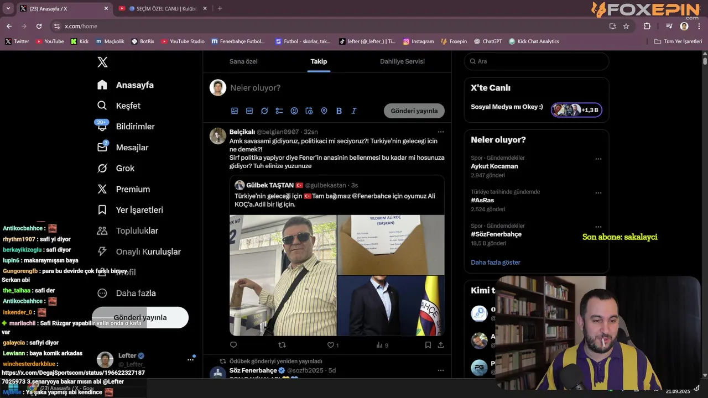The width and height of the screenshot is (708, 398).
Task: Bookmark the Belçikalı post
Action: coord(428,345)
